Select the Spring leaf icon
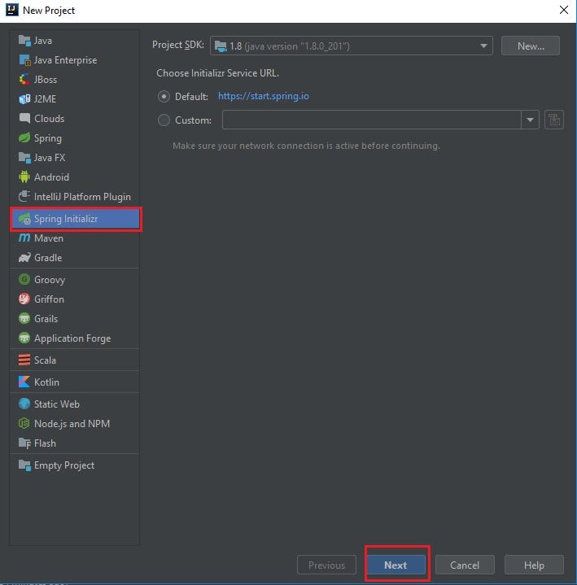 (24, 138)
